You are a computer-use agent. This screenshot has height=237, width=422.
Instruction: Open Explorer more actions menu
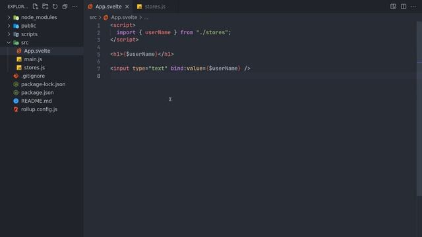tap(75, 7)
